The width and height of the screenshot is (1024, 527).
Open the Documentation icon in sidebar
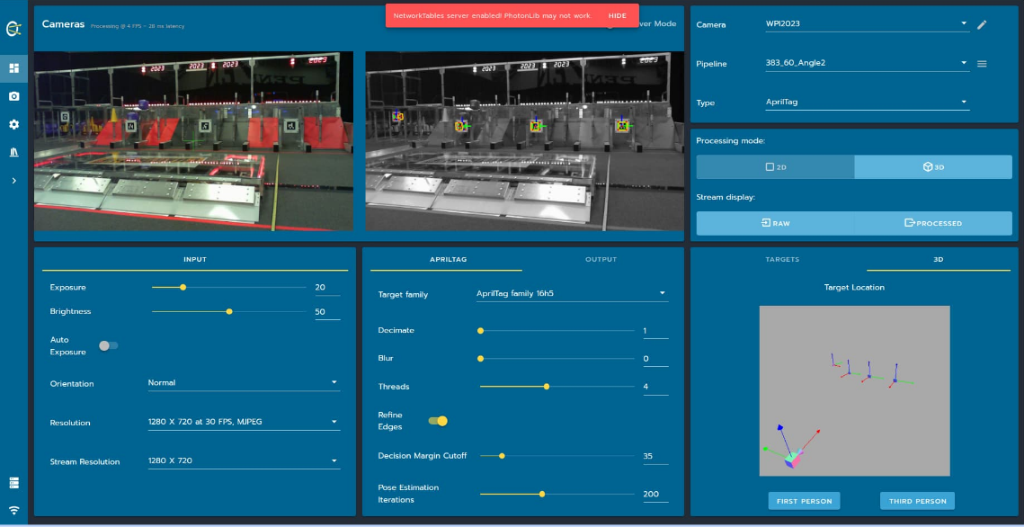click(x=13, y=152)
